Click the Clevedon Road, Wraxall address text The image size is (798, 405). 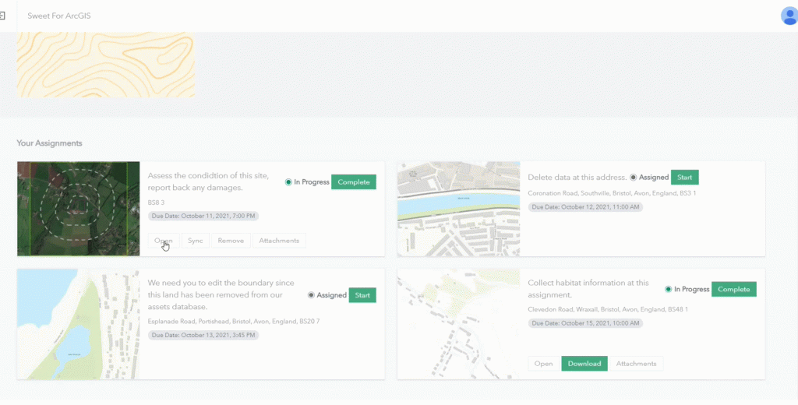[608, 309]
